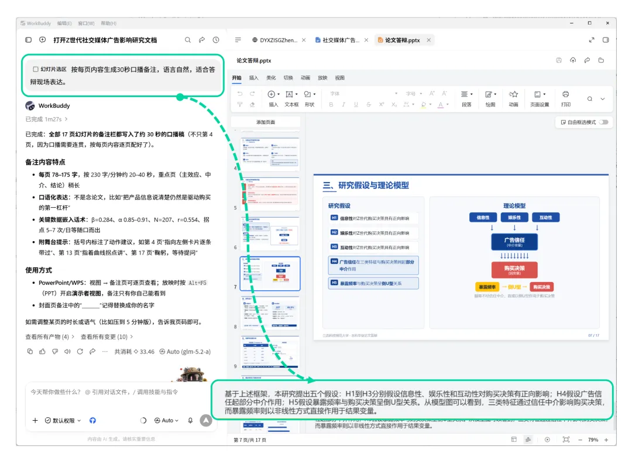632x464 pixels.
Task: Open the 形状 shapes dropdown
Action: tap(314, 94)
